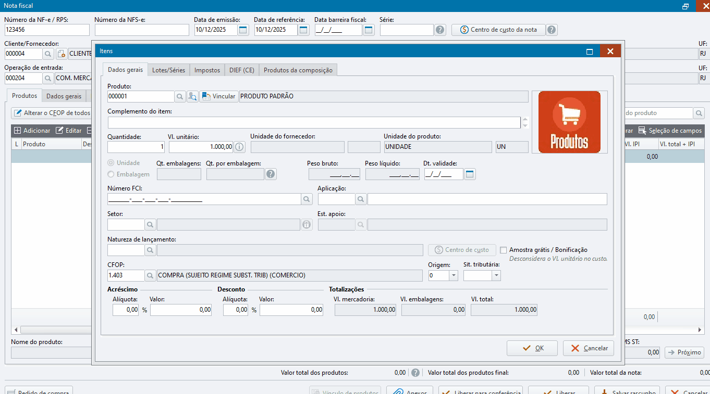Select the Produtos da composição tab
Screen dimensions: 710x394
pos(298,70)
